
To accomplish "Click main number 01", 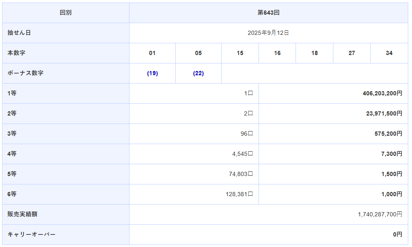I will [152, 53].
